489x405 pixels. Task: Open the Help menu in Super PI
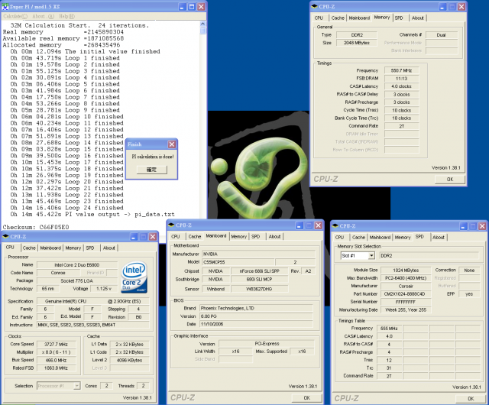click(66, 16)
